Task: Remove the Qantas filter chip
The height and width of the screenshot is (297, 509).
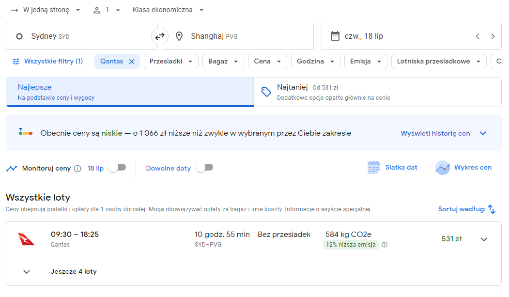Action: pos(132,62)
